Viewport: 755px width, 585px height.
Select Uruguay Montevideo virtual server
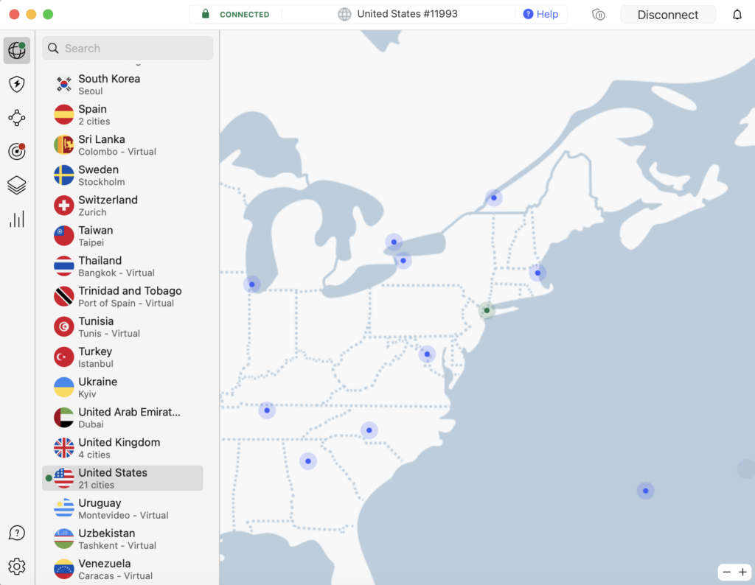pos(123,508)
